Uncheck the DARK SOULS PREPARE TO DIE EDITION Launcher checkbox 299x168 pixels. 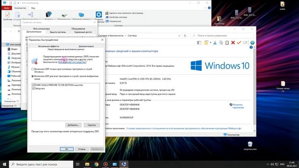[x=34, y=85]
